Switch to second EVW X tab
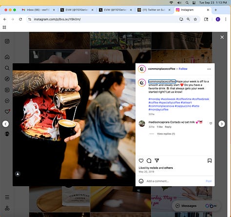231x217 pixels. coord(115,10)
